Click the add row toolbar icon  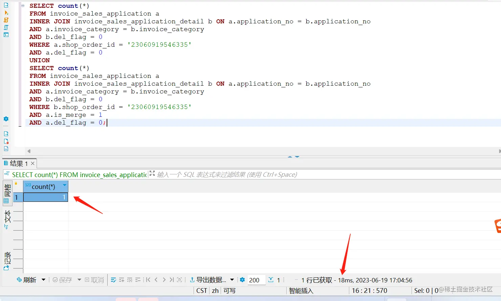click(122, 280)
